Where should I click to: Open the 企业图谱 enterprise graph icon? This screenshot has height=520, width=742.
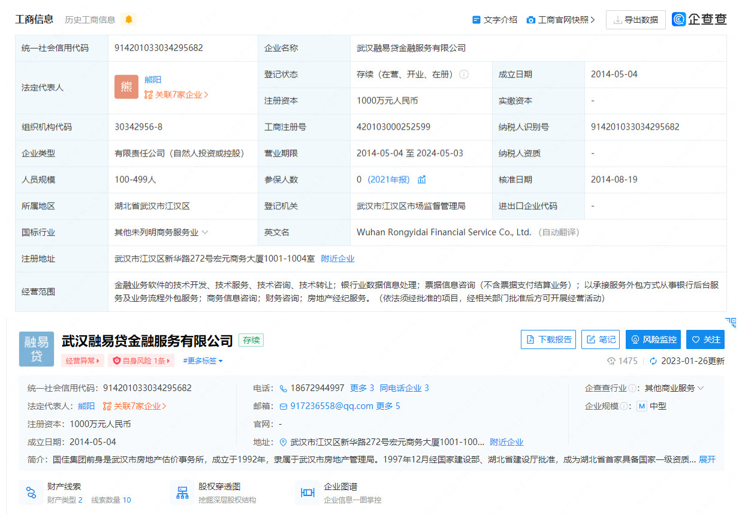307,493
